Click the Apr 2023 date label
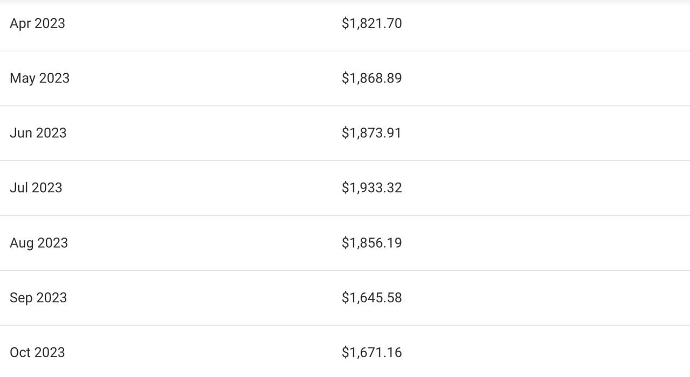 tap(37, 23)
